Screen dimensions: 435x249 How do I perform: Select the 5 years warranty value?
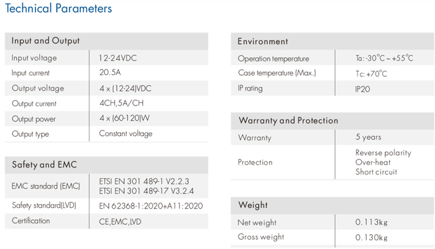point(369,137)
